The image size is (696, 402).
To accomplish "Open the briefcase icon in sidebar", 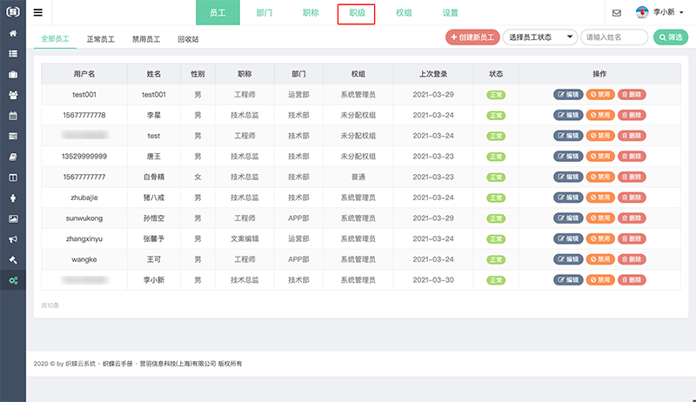I will [13, 75].
